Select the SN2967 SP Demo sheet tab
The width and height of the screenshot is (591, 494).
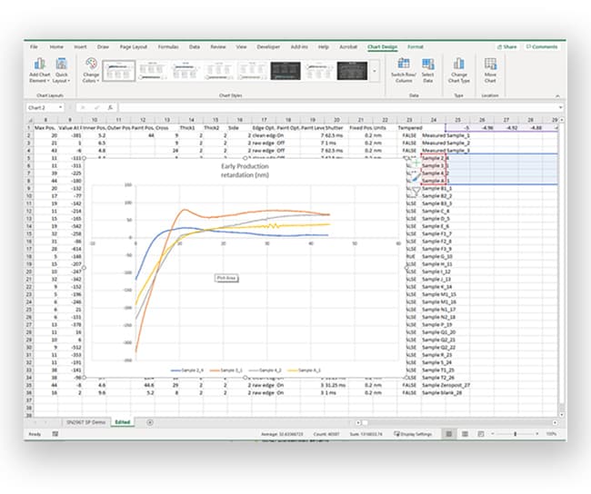point(86,422)
